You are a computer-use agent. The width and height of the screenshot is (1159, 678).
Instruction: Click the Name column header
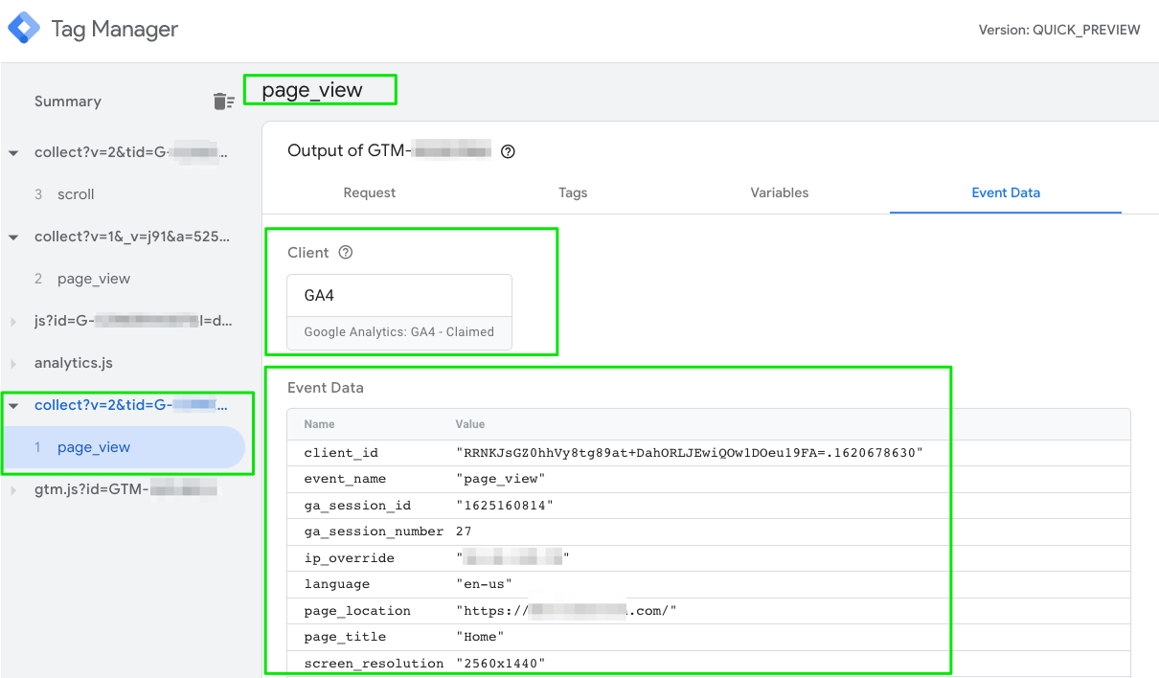320,424
